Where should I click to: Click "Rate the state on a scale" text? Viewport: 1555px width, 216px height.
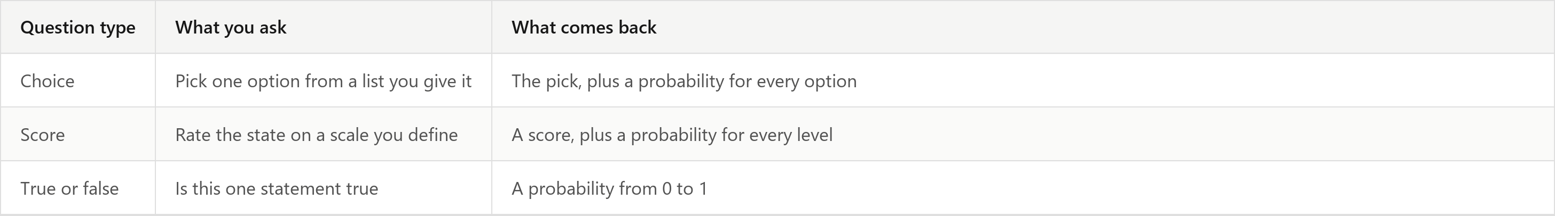tap(272, 134)
